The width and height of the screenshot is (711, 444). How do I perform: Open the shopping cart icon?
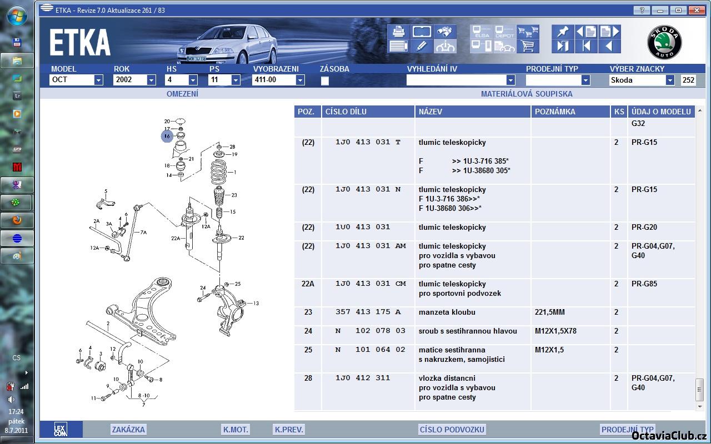click(528, 46)
